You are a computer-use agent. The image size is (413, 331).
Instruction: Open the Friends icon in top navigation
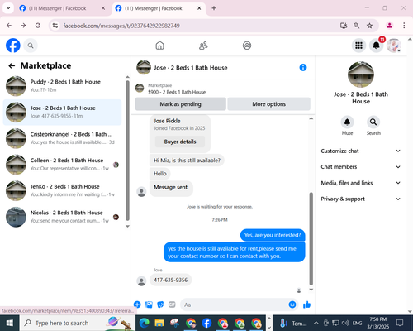click(x=203, y=46)
